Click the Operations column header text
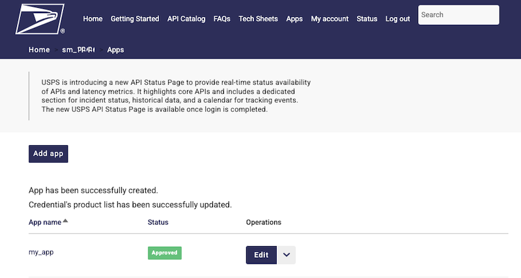The height and width of the screenshot is (278, 521). coord(264,222)
